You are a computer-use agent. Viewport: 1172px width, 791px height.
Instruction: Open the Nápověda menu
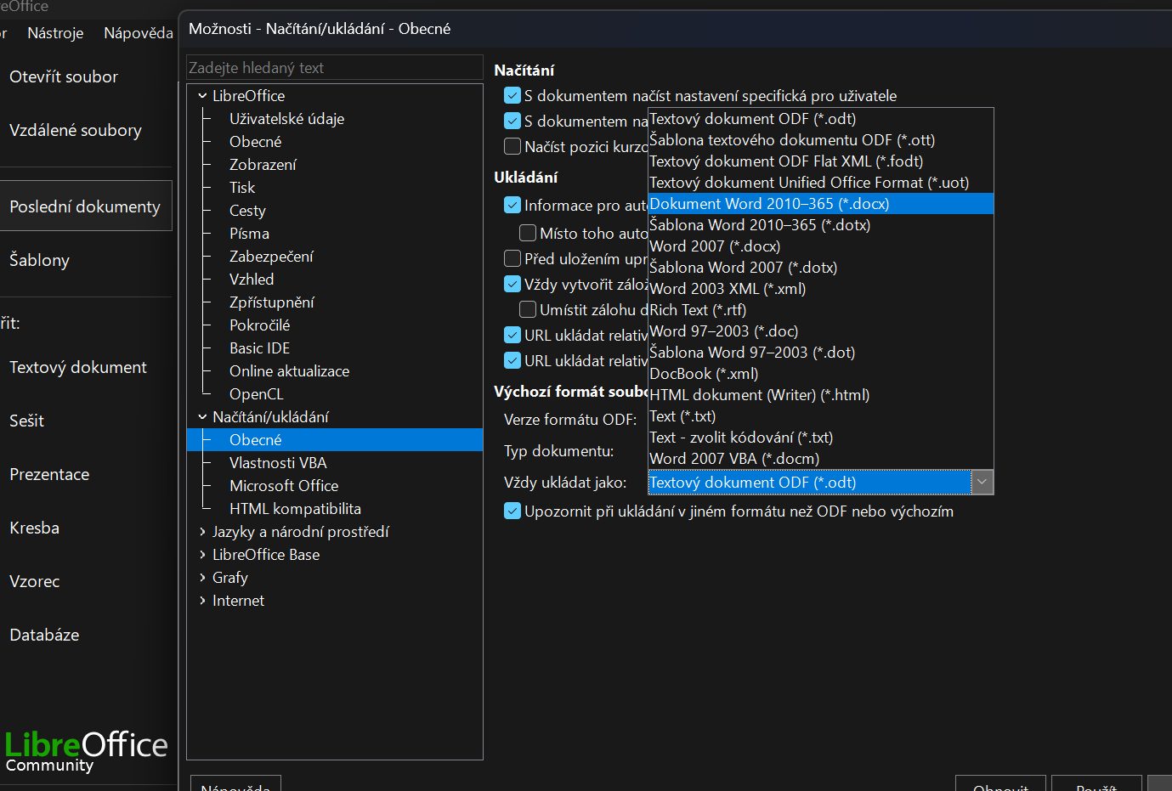pos(139,33)
